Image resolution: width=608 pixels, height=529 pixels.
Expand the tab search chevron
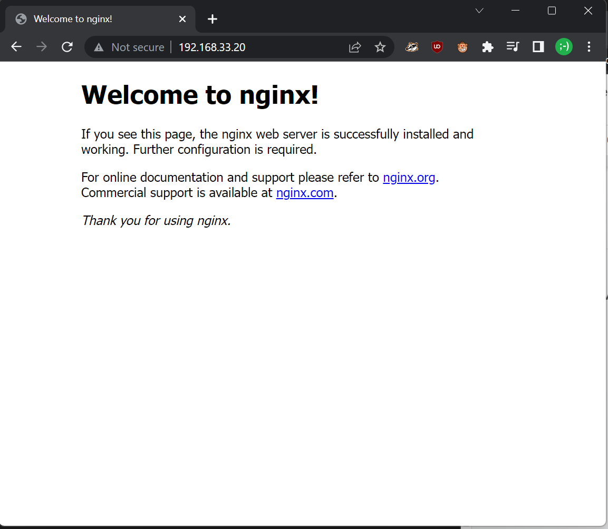(479, 11)
